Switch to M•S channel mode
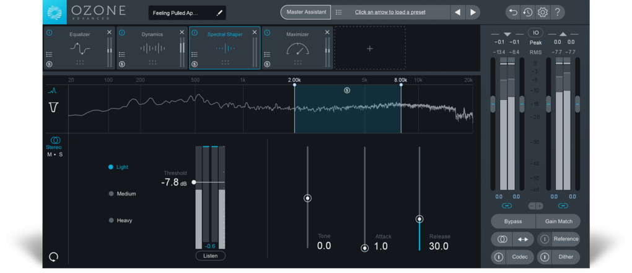This screenshot has width=632, height=273. 55,154
